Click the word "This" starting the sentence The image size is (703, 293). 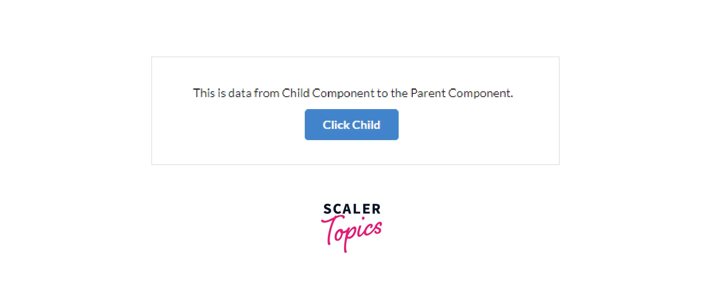click(x=204, y=93)
